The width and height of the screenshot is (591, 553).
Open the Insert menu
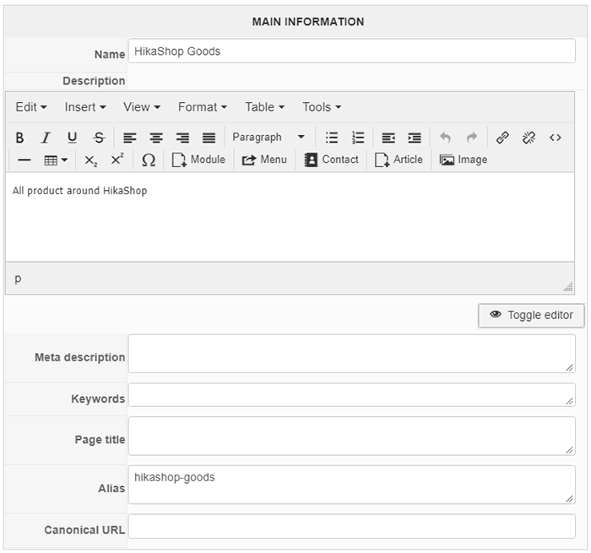pyautogui.click(x=85, y=107)
